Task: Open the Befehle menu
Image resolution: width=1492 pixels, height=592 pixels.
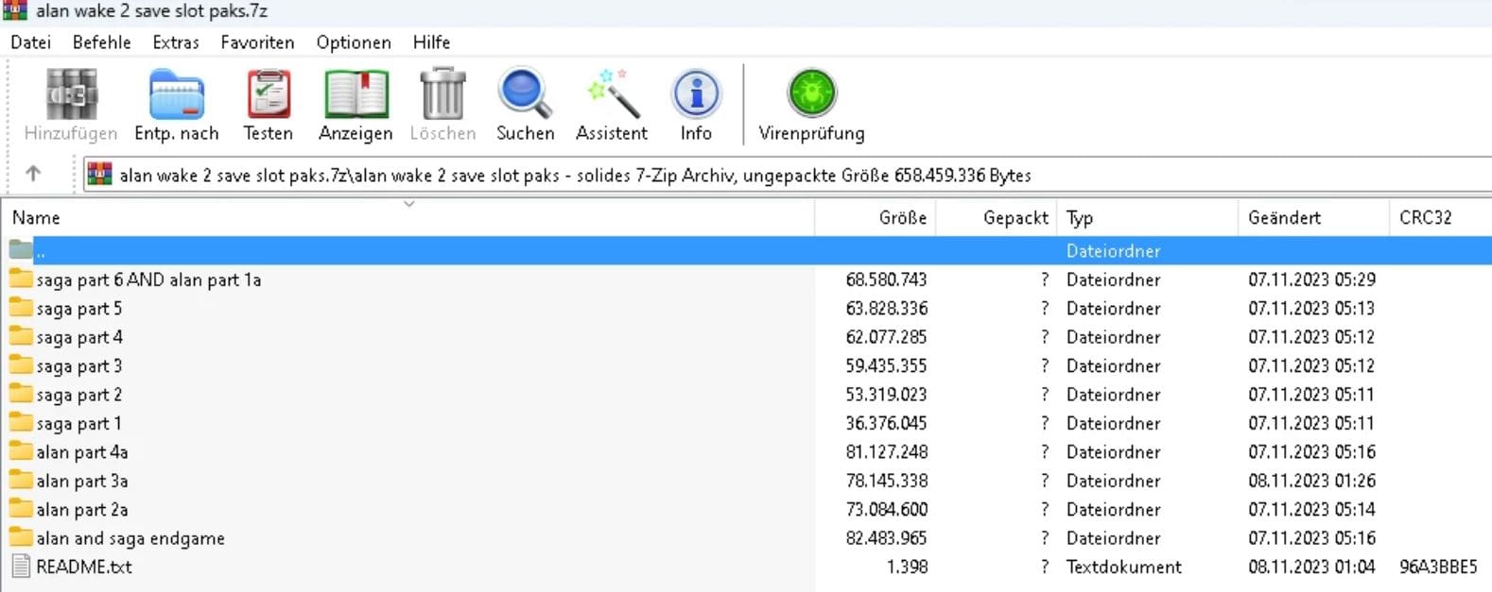Action: [101, 42]
